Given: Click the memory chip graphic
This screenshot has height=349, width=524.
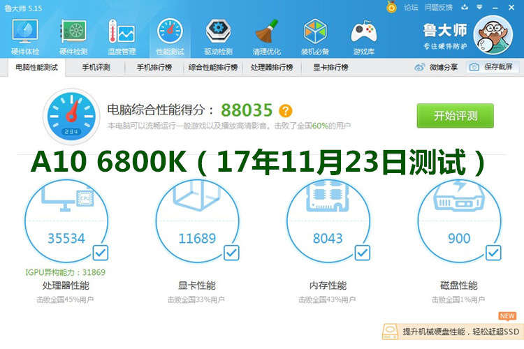Looking at the screenshot, I should pos(328,196).
